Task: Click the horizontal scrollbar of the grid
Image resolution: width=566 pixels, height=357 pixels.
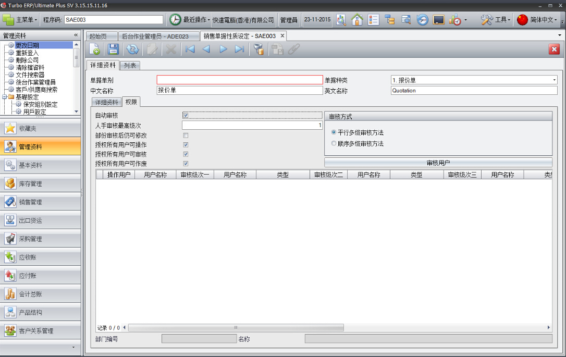Action: pos(236,328)
